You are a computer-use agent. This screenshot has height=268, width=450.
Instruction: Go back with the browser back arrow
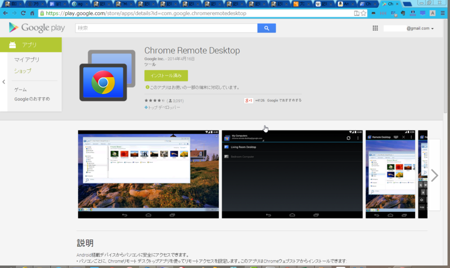6,13
